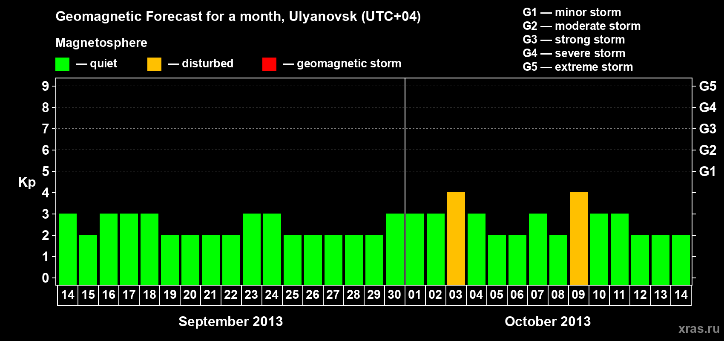The image size is (724, 341).
Task: Click the green bar for September 20
Action: coord(190,260)
